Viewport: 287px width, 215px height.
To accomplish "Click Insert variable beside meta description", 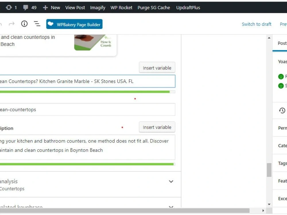I will coord(157,127).
